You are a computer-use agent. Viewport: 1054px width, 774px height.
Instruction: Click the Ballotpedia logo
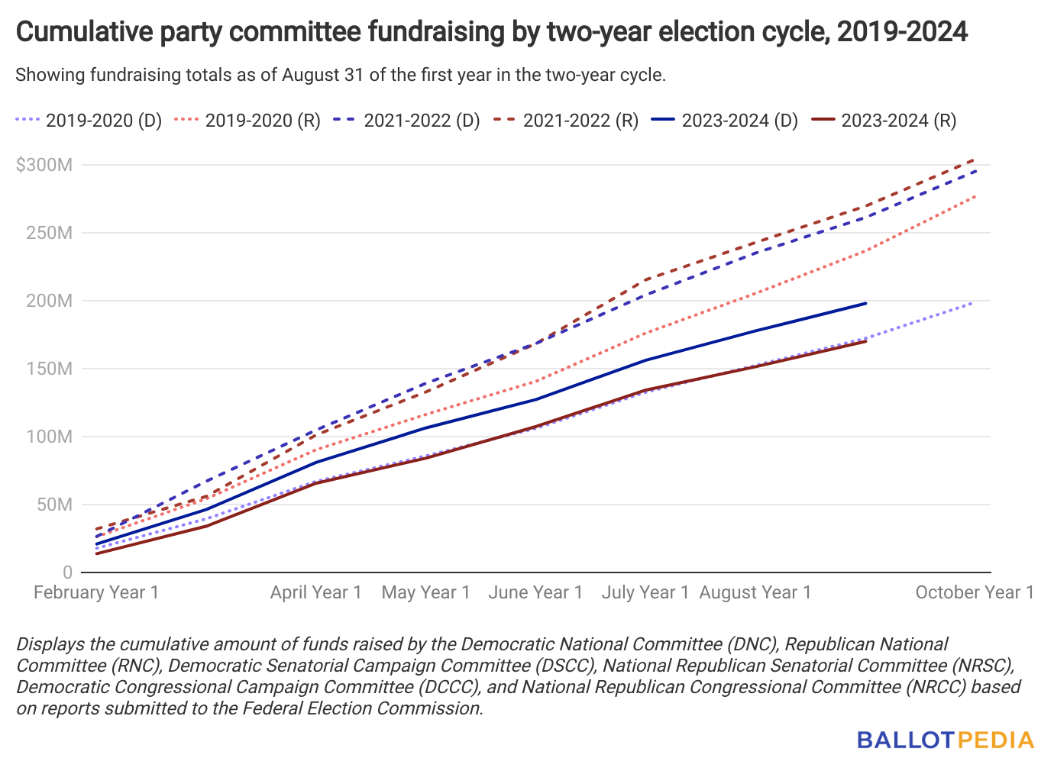click(946, 740)
